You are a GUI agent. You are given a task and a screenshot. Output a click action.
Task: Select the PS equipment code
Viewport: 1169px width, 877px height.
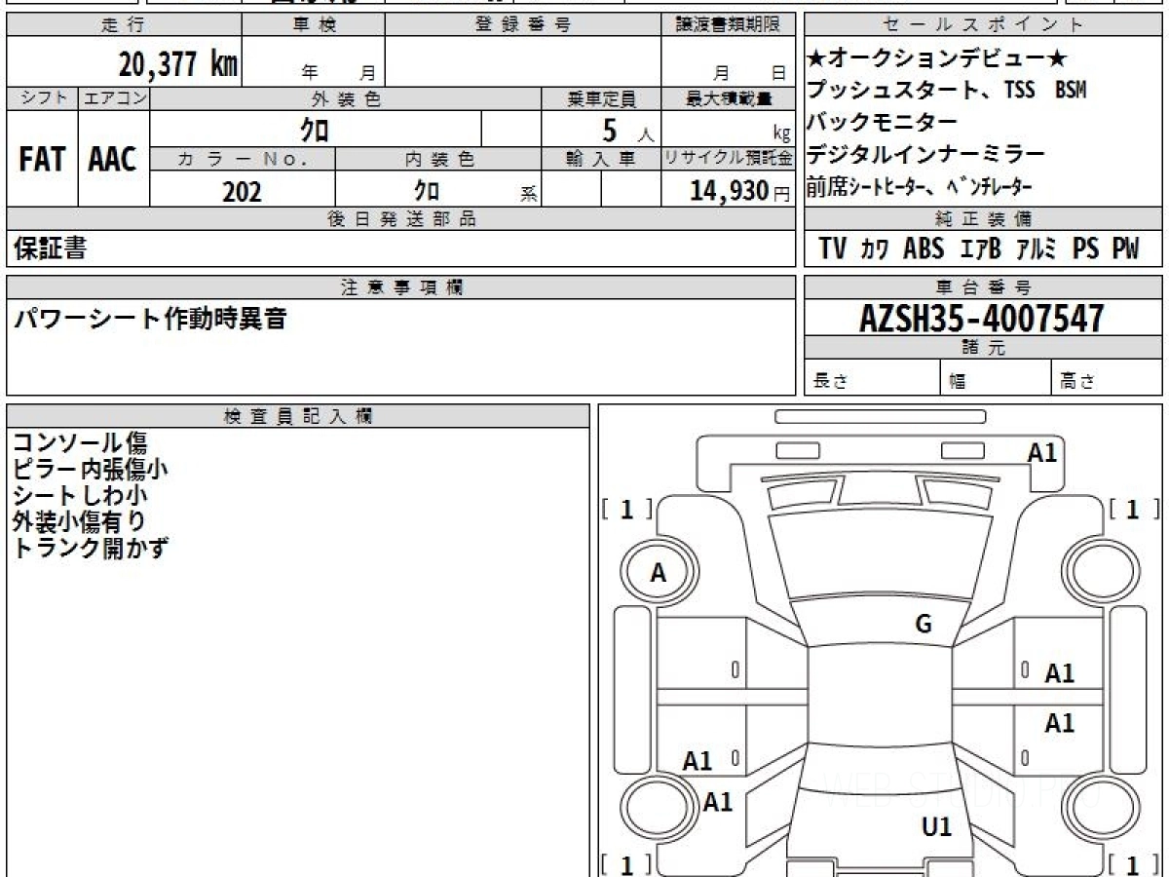coord(1086,249)
